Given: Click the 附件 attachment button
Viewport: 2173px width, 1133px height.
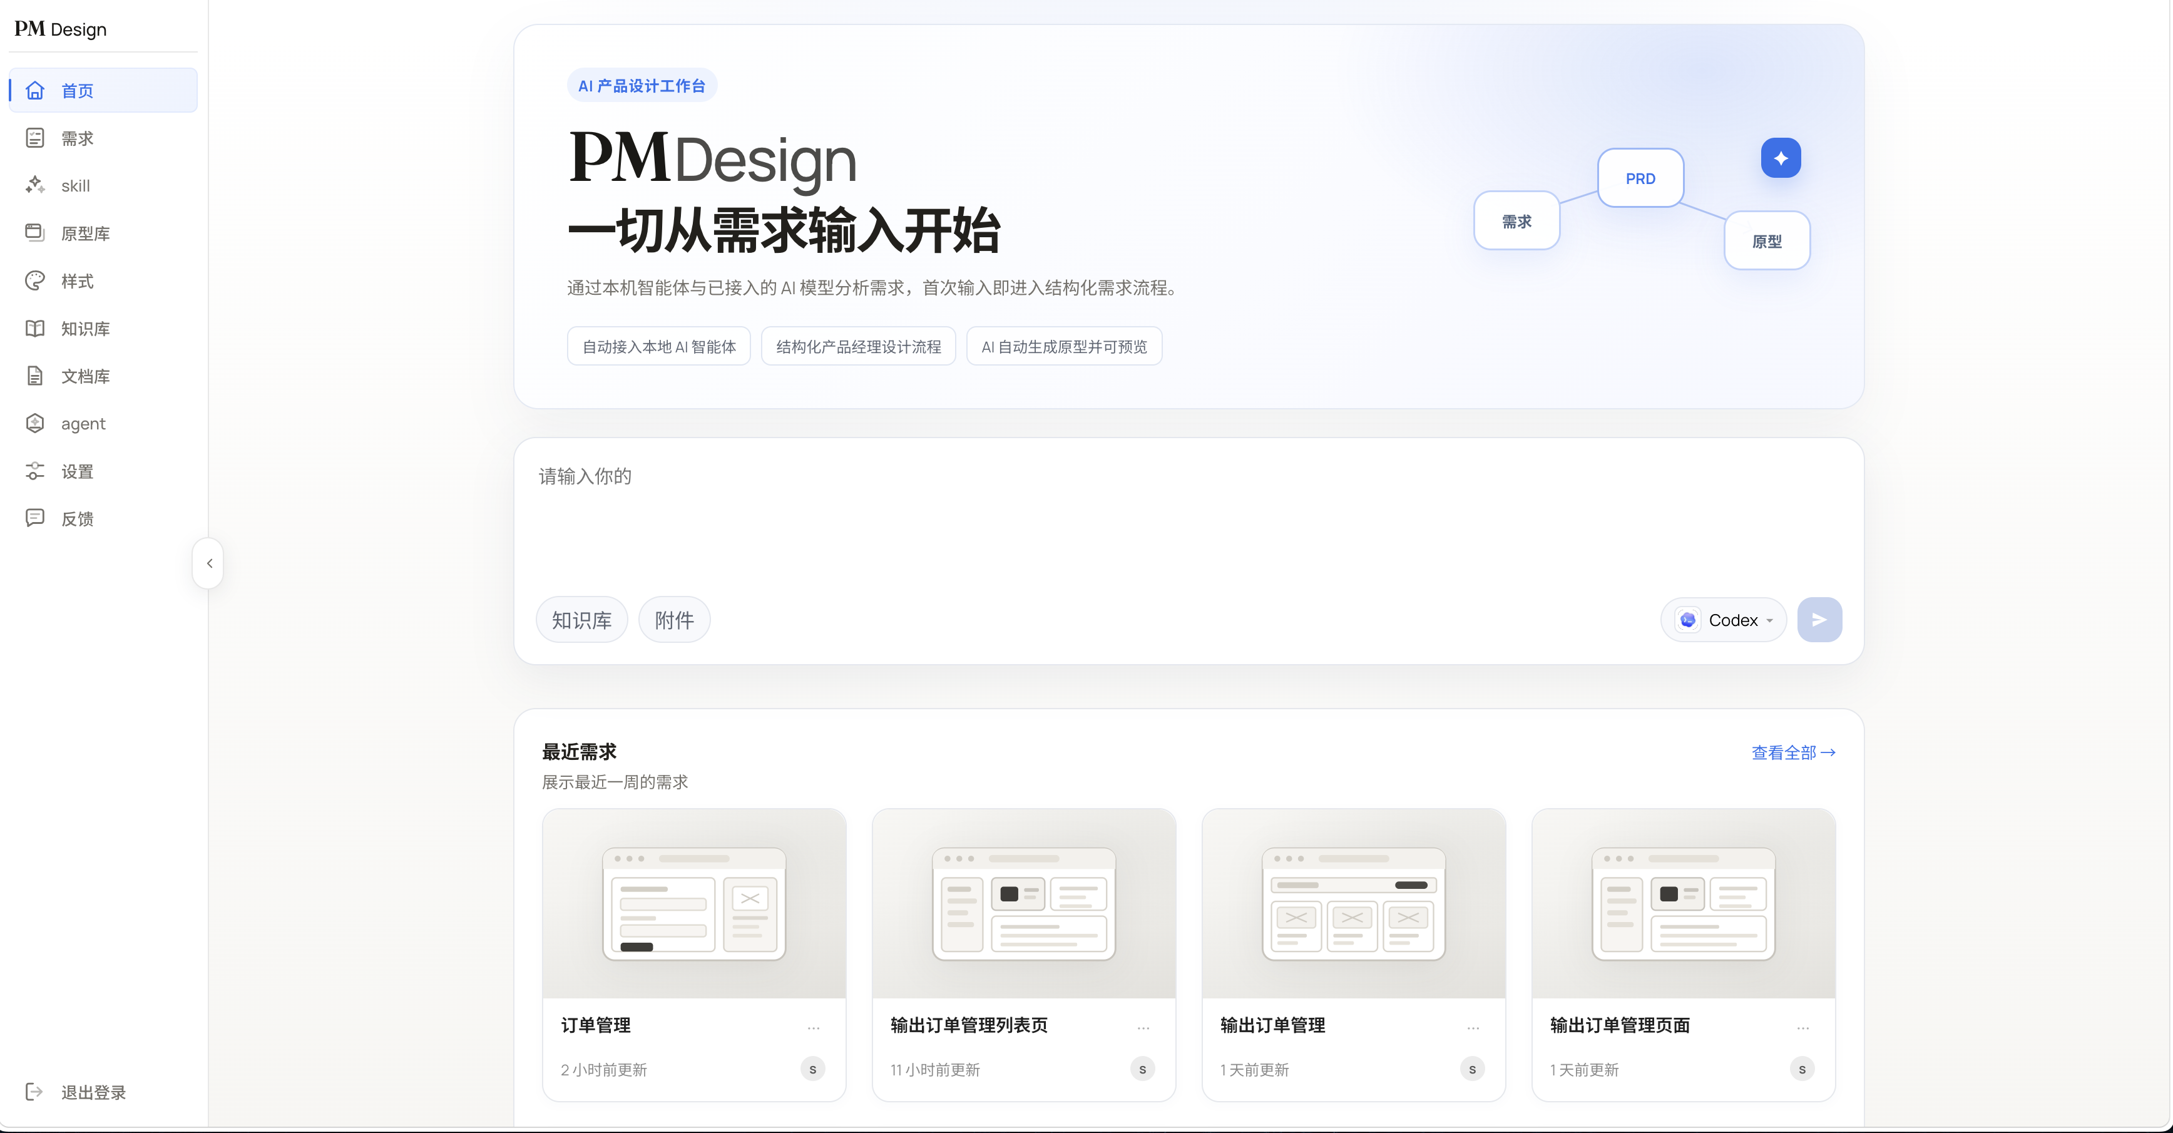Looking at the screenshot, I should (x=674, y=620).
